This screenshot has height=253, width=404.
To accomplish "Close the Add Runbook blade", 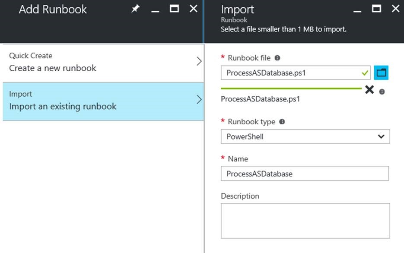I will (194, 9).
